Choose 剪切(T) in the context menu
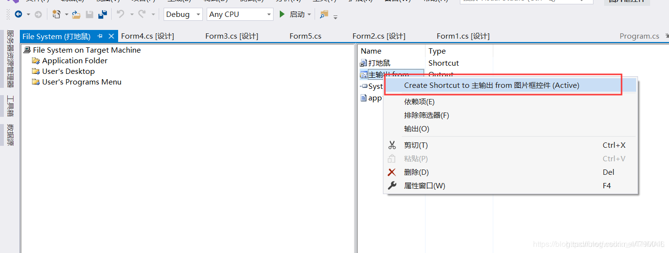The height and width of the screenshot is (253, 669). click(510, 145)
